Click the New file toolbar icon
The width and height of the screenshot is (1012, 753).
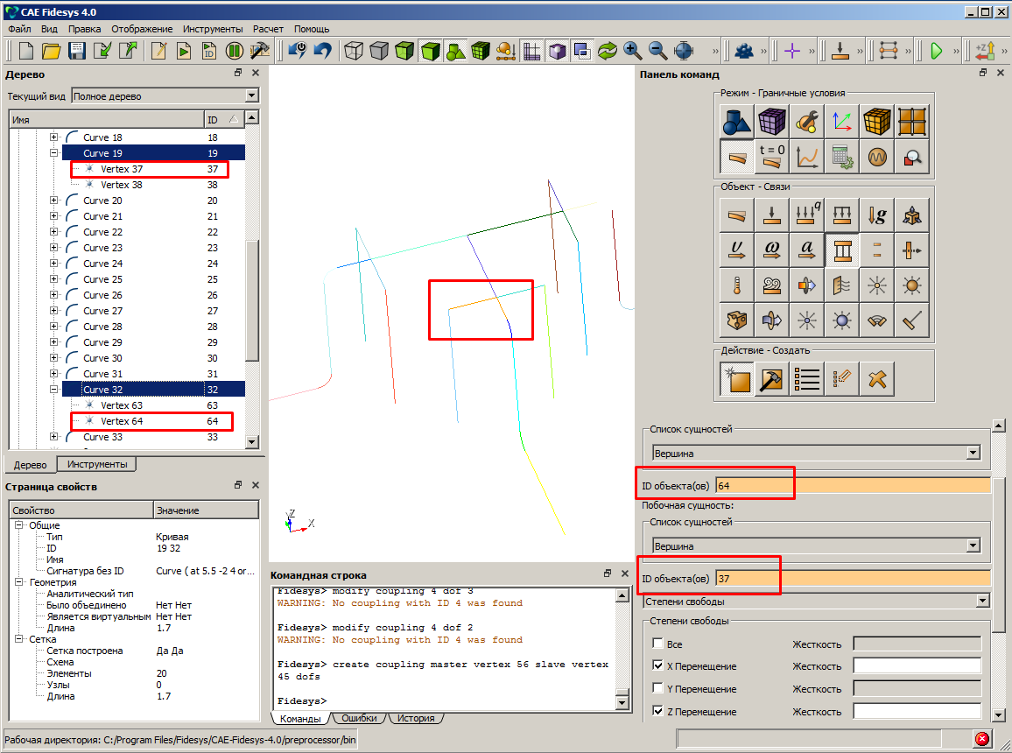point(25,50)
